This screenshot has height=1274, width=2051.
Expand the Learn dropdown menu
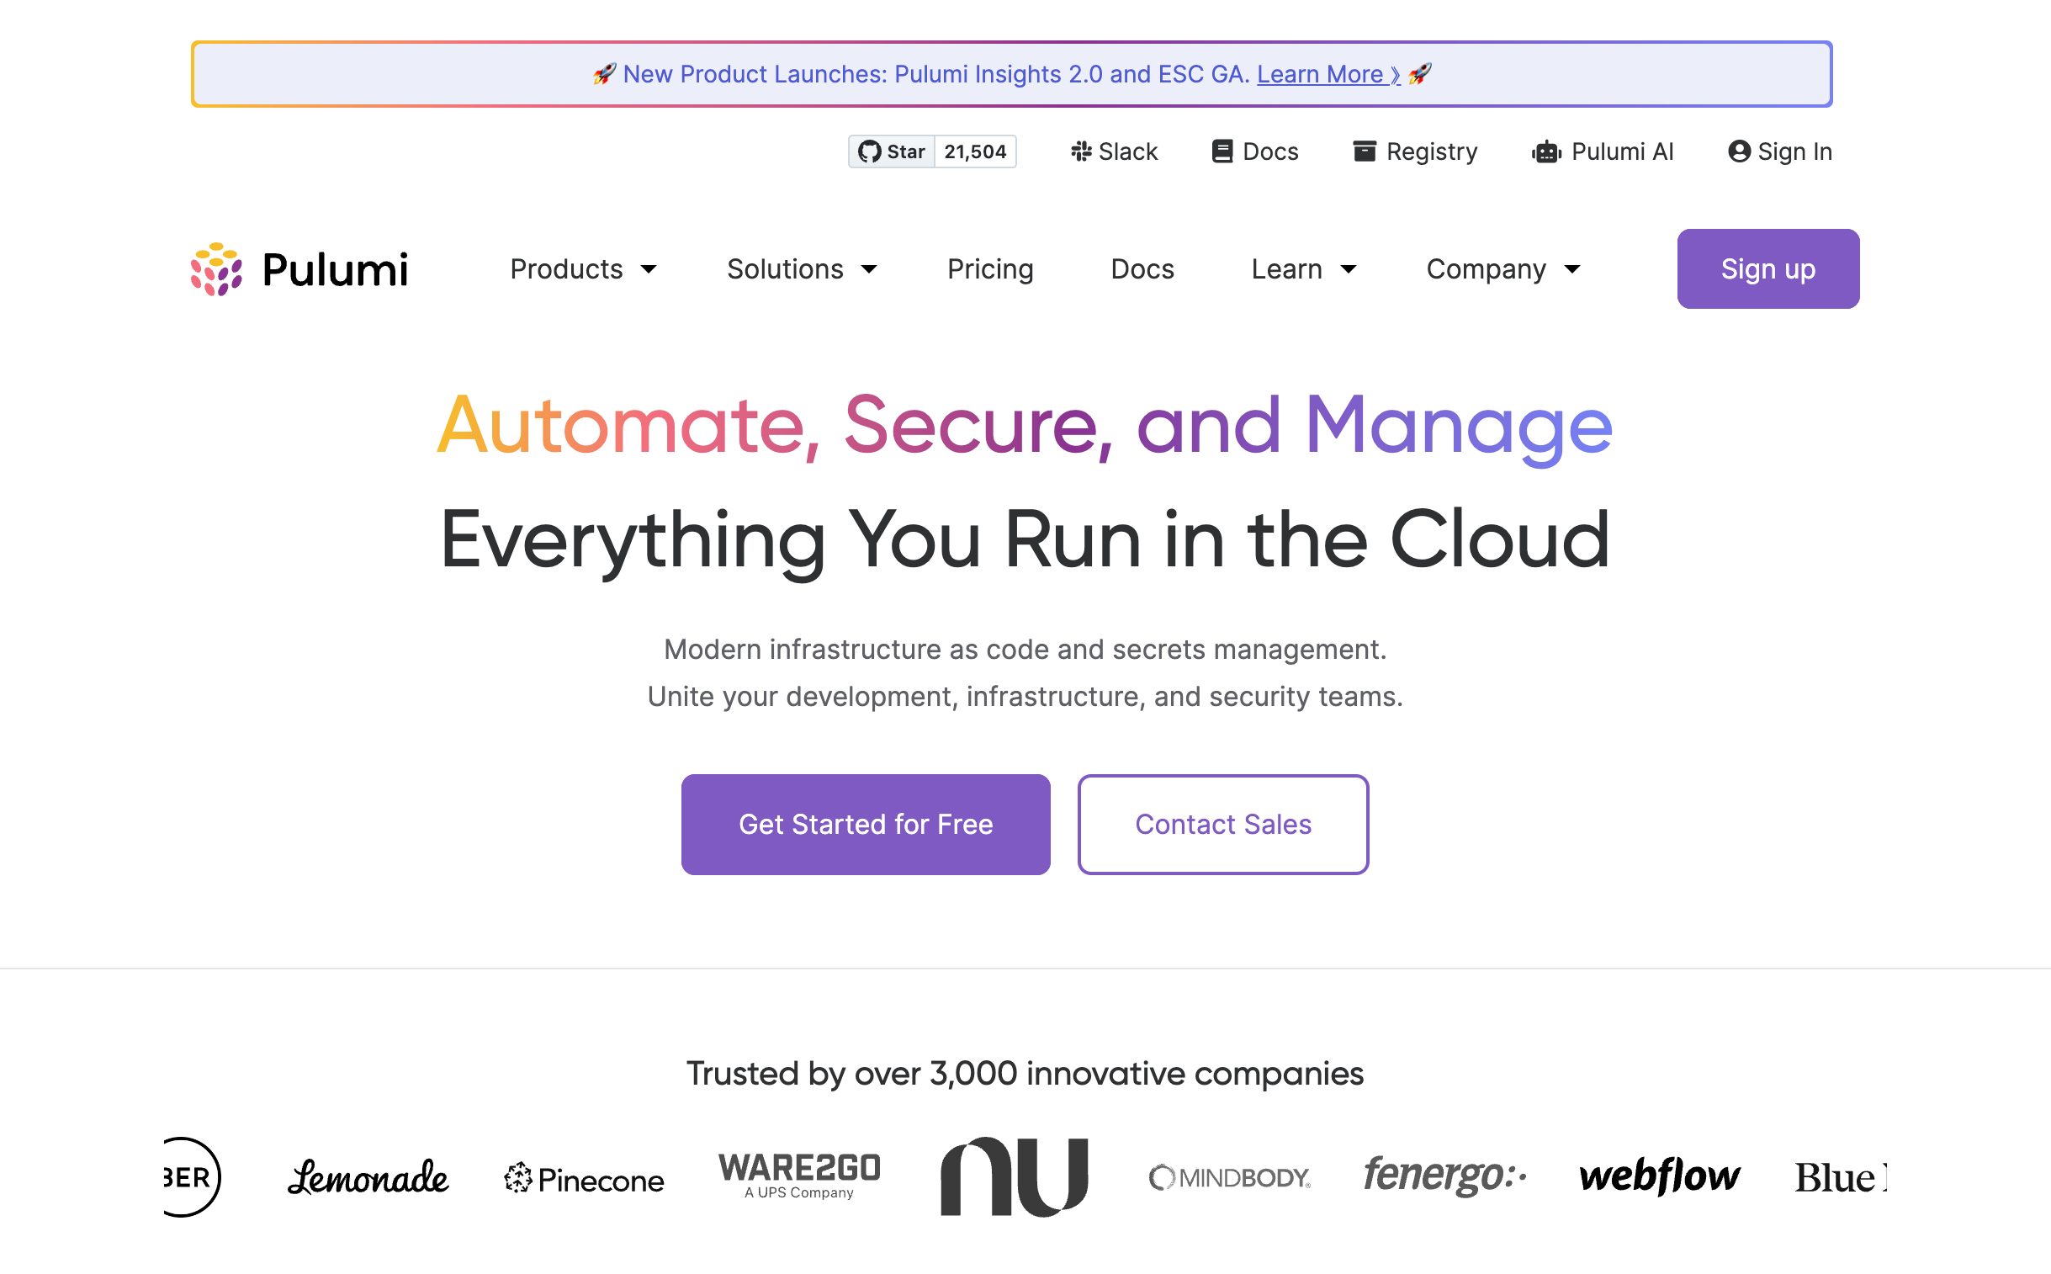coord(1303,269)
